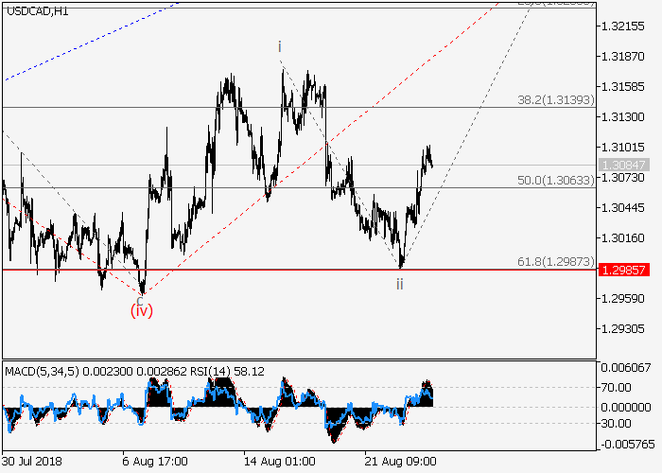The height and width of the screenshot is (473, 662).
Task: Select the green wave i label
Action: 280,46
